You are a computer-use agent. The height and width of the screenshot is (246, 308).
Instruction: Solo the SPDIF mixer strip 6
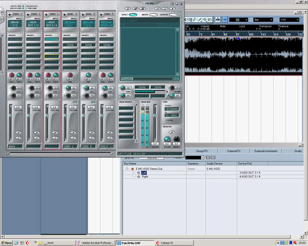coord(110,138)
